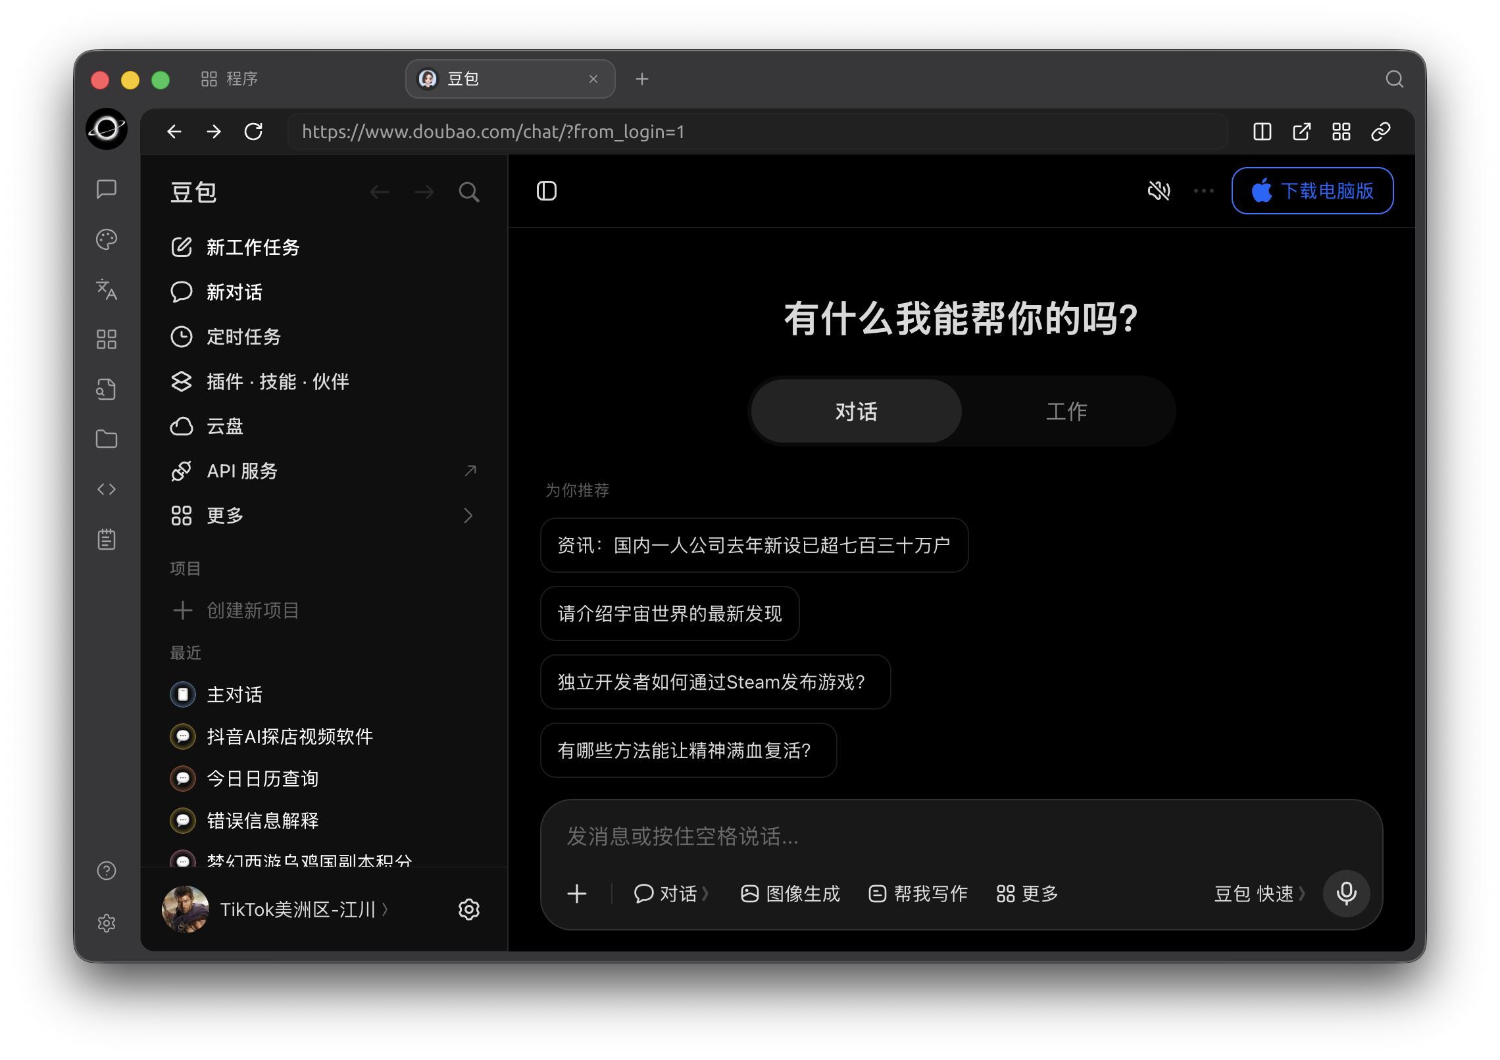Click the browser URL address bar
Image resolution: width=1500 pixels, height=1060 pixels.
[757, 132]
